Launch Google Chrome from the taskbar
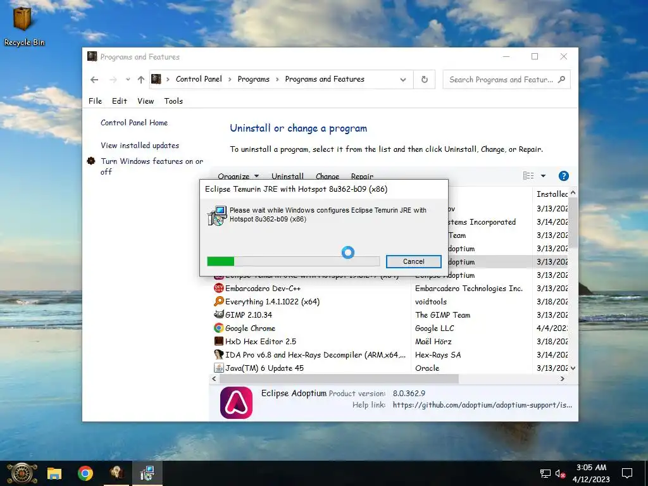The height and width of the screenshot is (486, 648). [85, 473]
